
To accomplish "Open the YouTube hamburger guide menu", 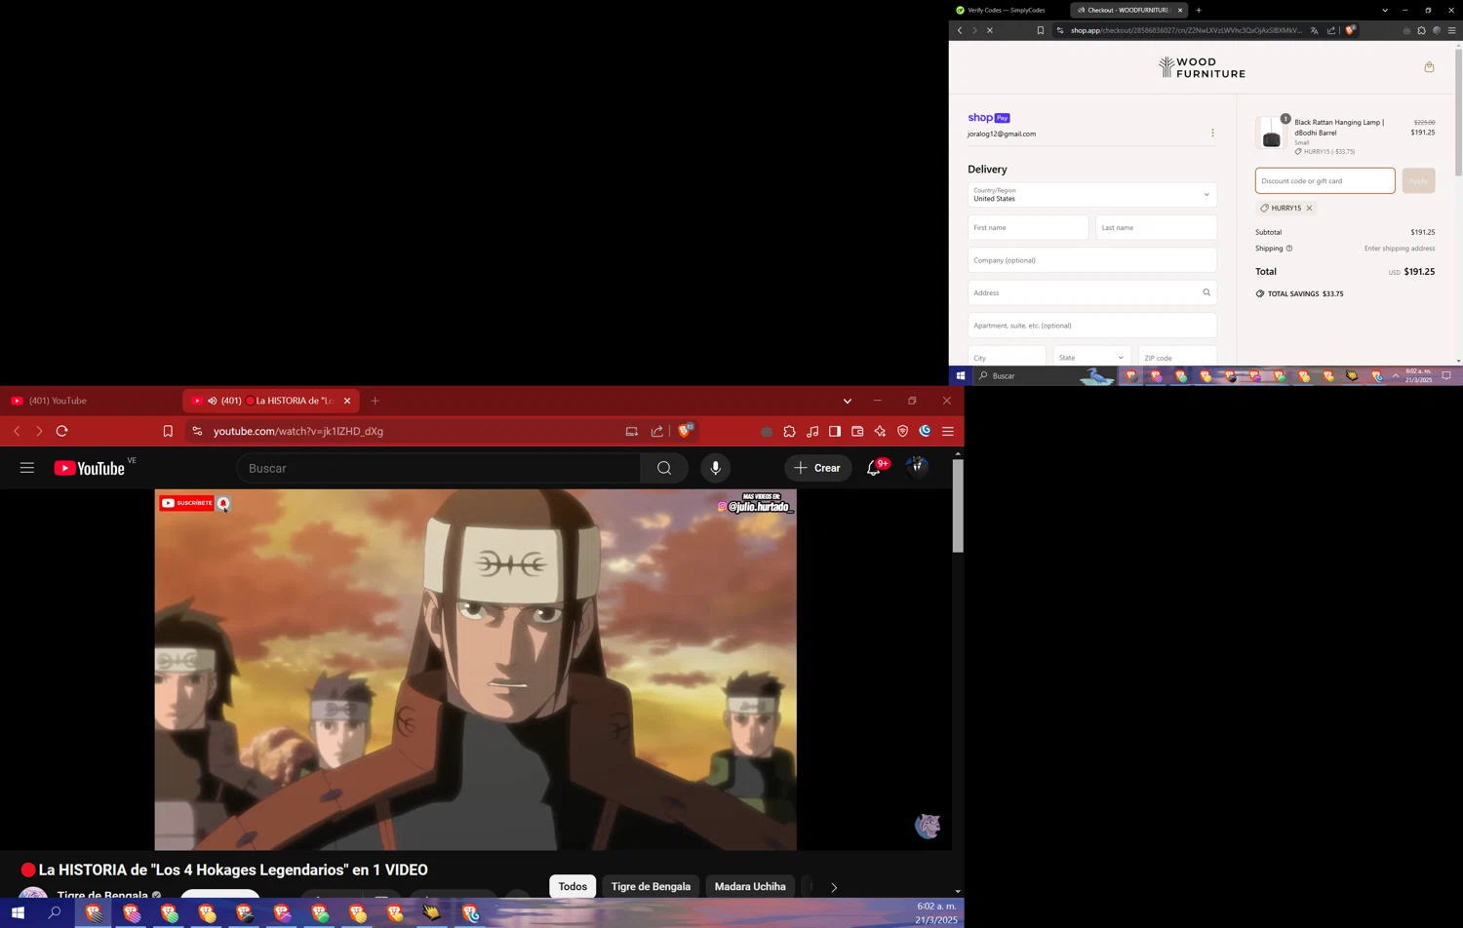I will point(27,468).
